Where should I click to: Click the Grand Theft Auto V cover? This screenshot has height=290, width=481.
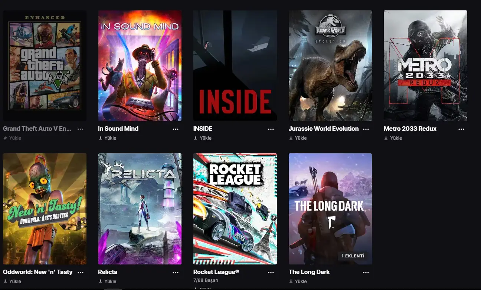(45, 66)
